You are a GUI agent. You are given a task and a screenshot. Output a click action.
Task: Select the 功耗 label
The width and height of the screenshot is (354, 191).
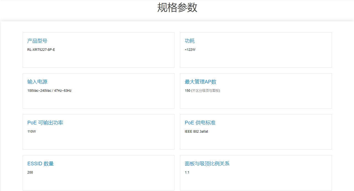pos(190,41)
